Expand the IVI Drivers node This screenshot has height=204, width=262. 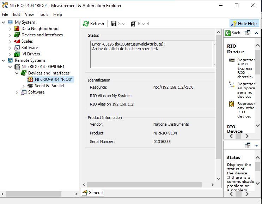10,54
